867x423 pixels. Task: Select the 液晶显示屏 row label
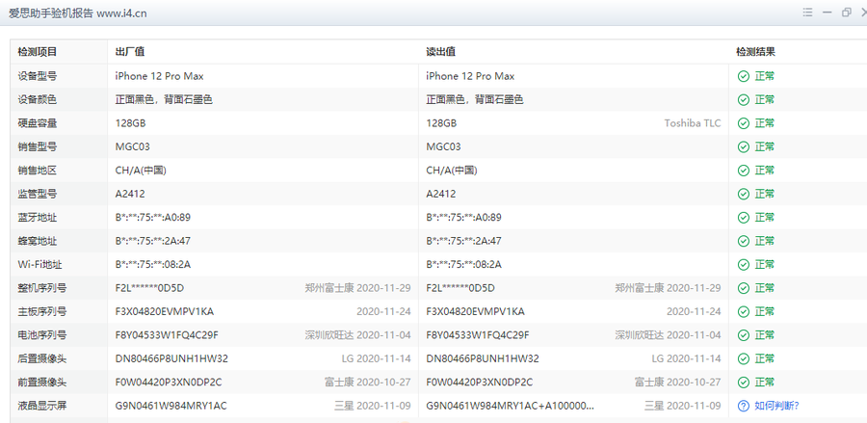coord(42,406)
